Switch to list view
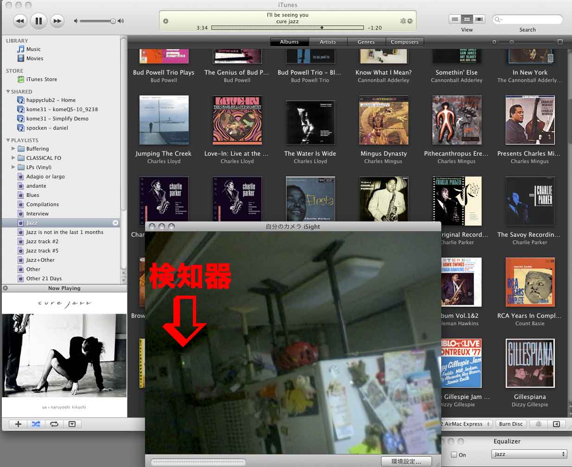This screenshot has height=467, width=572. 455,19
